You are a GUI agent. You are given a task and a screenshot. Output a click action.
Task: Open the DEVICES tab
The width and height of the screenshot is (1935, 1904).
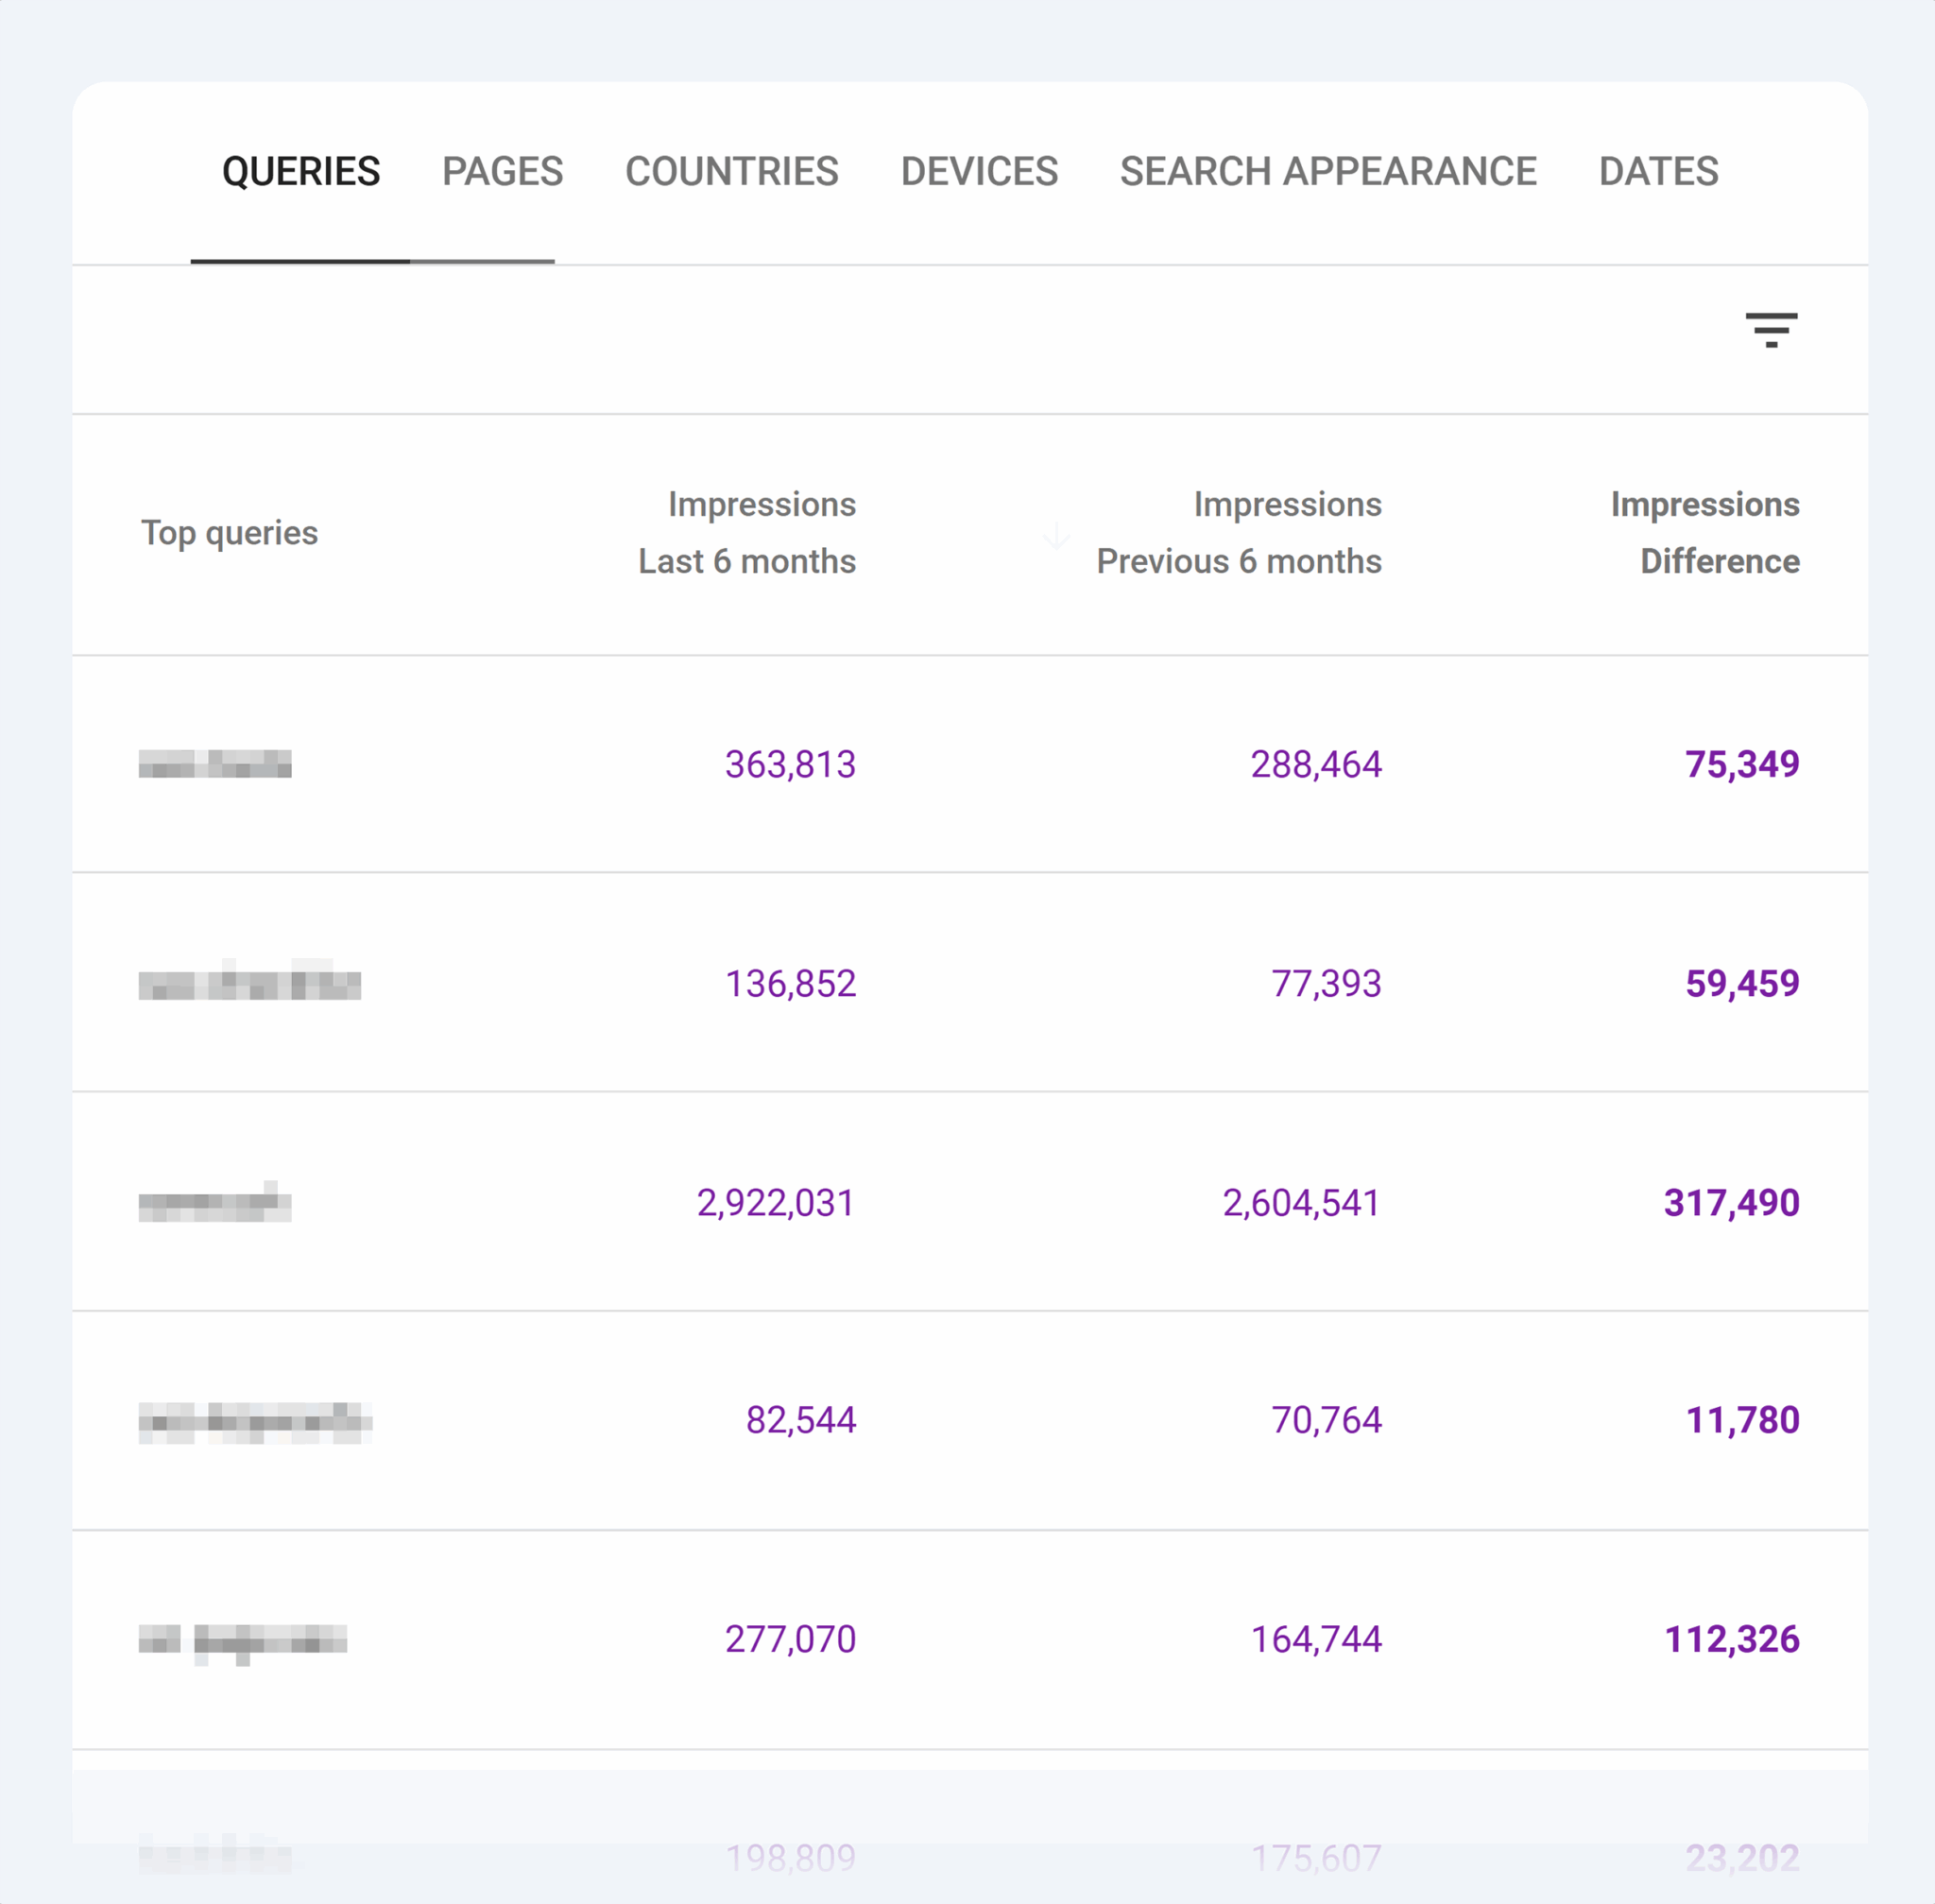coord(979,171)
